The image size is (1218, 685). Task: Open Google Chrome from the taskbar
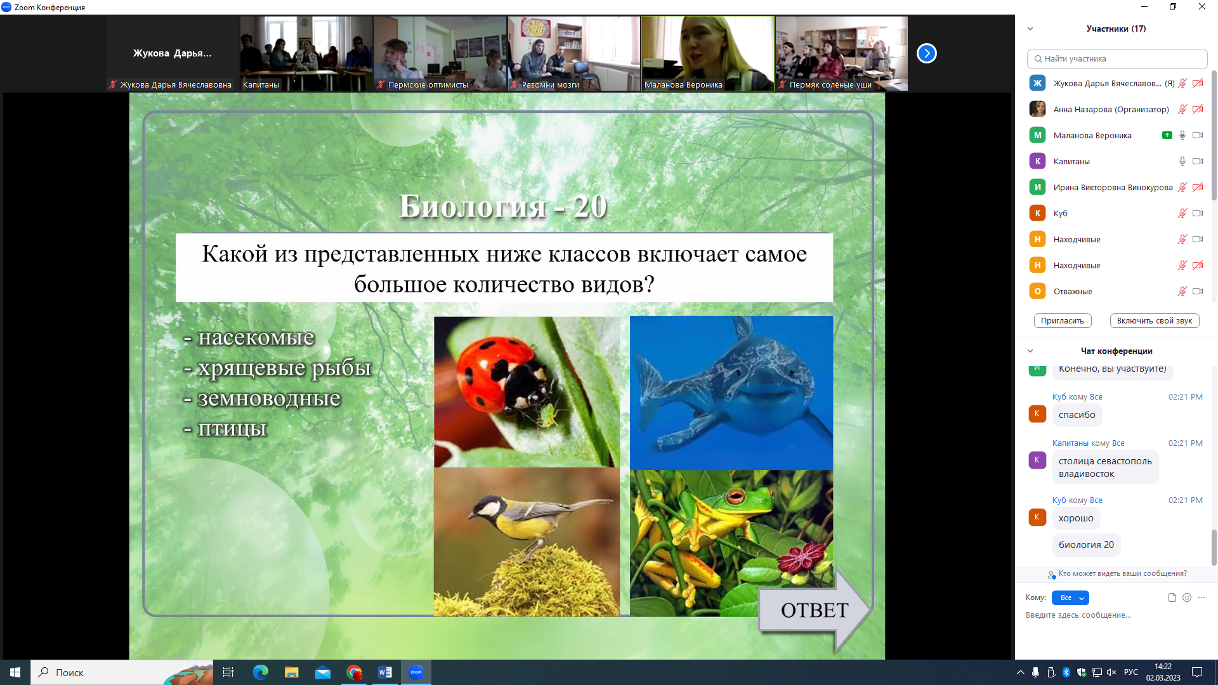pyautogui.click(x=354, y=672)
